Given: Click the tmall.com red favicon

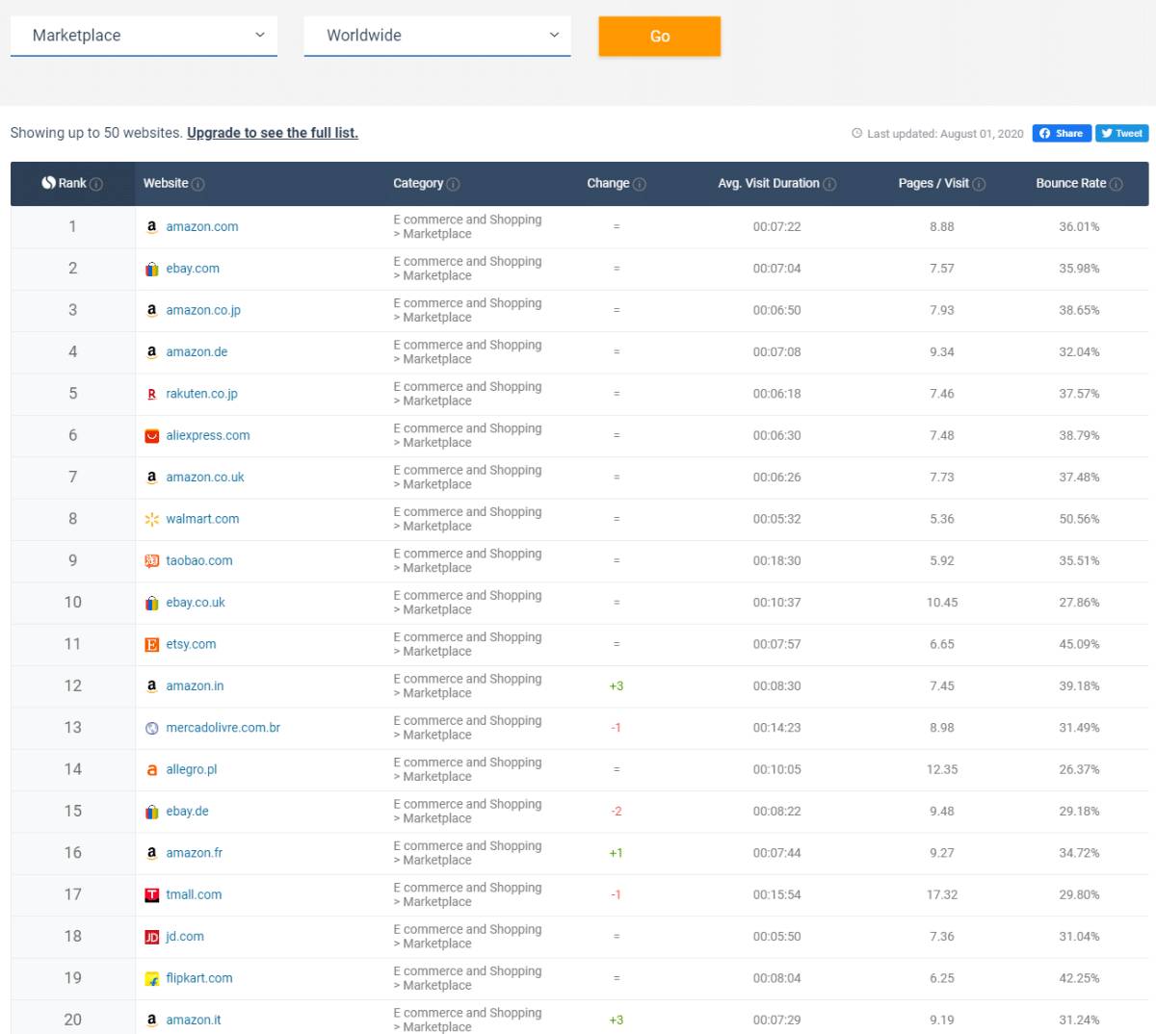Looking at the screenshot, I should pos(151,894).
